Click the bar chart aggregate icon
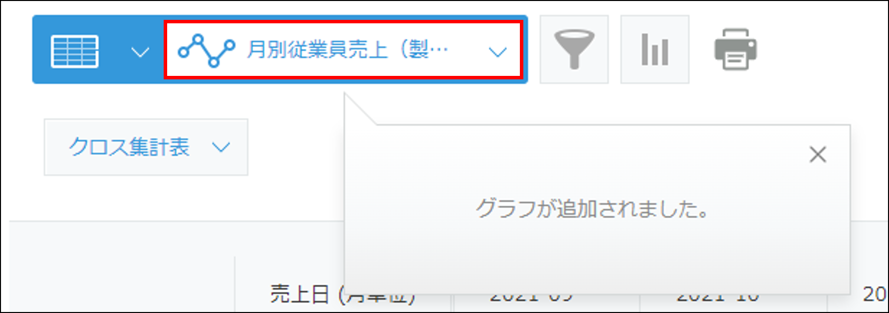This screenshot has height=313, width=889. (655, 49)
